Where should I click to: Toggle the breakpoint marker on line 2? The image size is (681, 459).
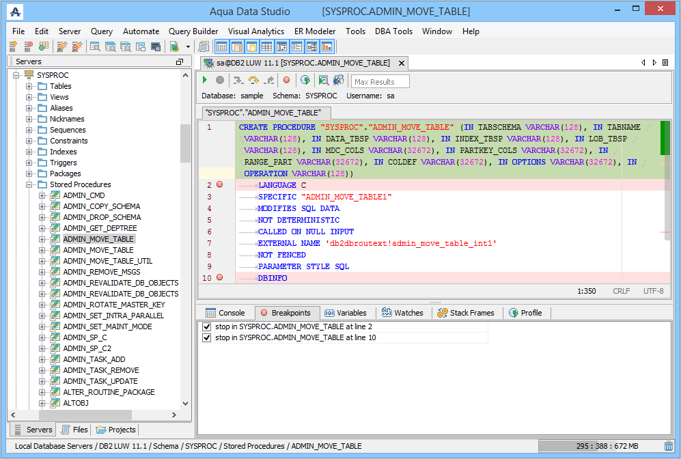pyautogui.click(x=219, y=185)
